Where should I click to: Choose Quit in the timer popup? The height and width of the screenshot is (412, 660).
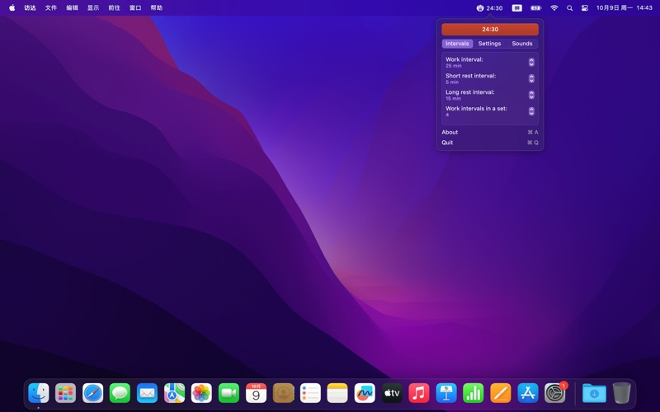point(447,143)
